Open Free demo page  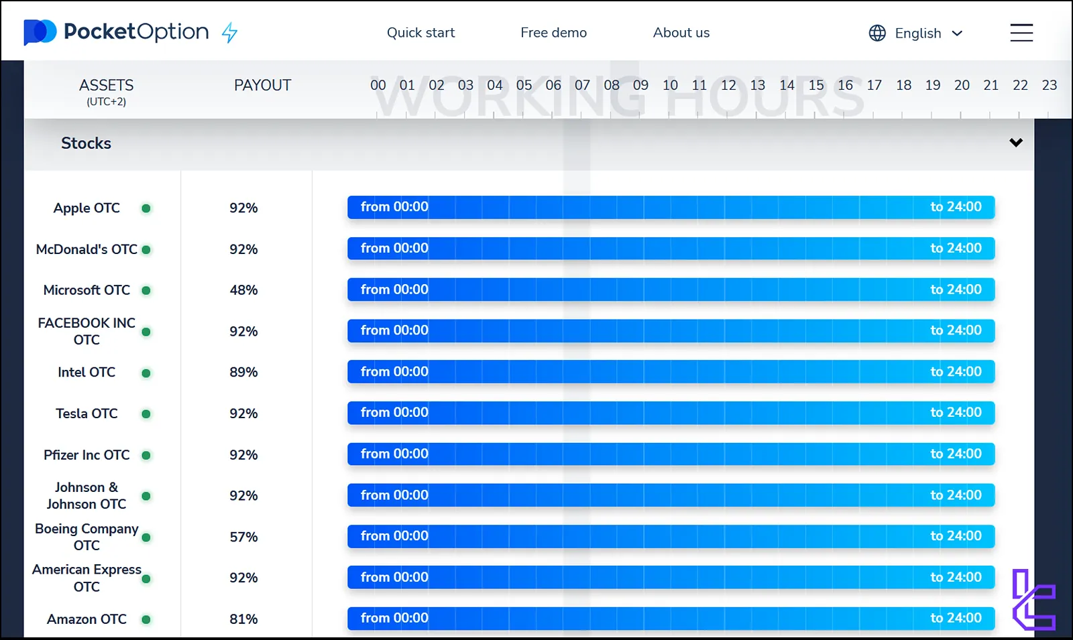tap(553, 32)
